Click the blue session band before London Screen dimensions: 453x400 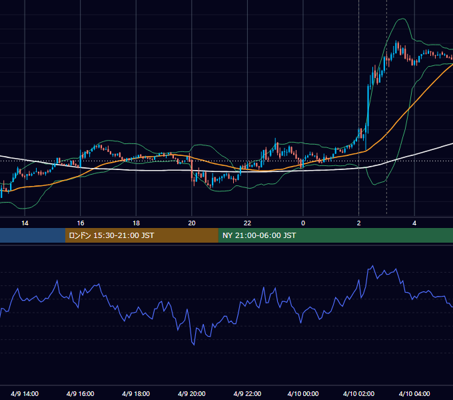pos(33,235)
